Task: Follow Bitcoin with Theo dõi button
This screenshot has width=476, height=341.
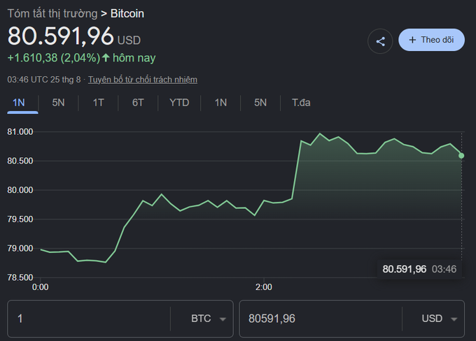Action: [x=431, y=40]
